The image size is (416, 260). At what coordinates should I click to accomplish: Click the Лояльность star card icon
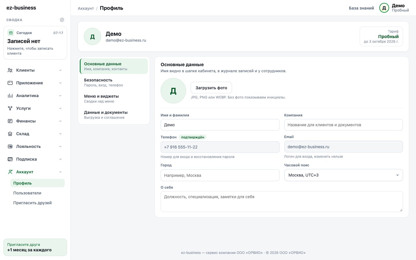coord(10,146)
